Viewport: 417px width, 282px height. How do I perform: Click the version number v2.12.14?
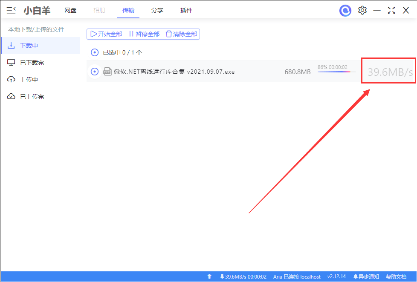coord(336,276)
